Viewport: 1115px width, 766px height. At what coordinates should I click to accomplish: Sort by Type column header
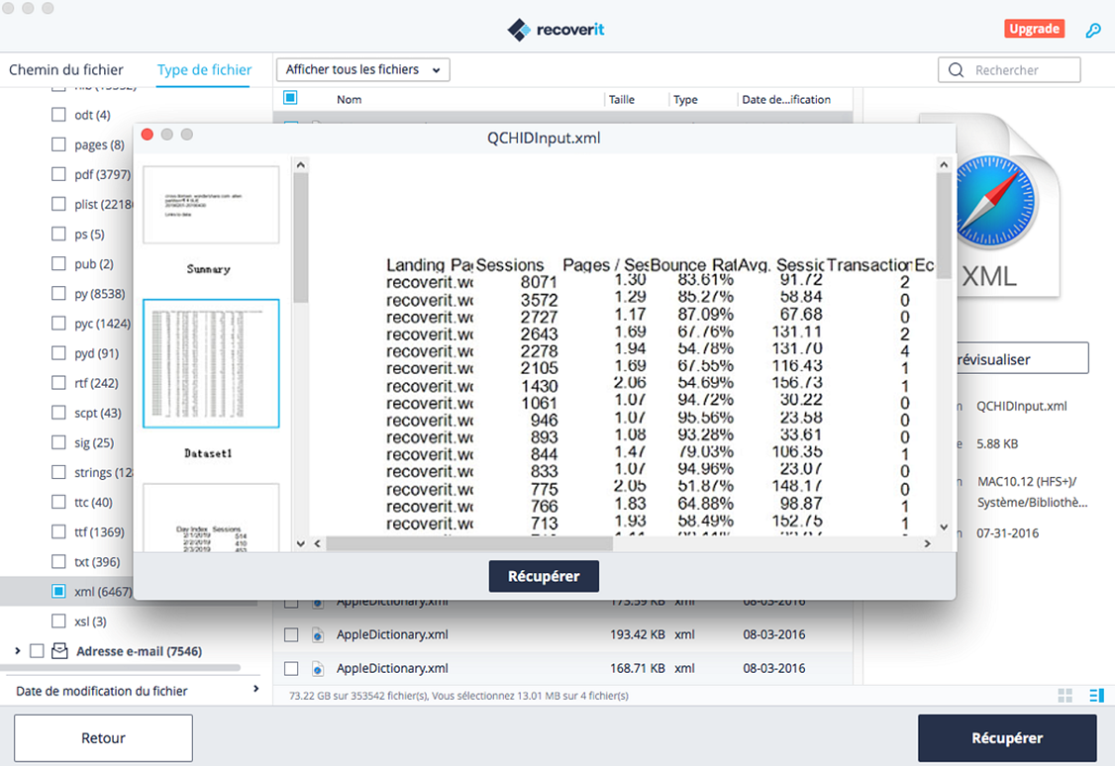[x=685, y=100]
